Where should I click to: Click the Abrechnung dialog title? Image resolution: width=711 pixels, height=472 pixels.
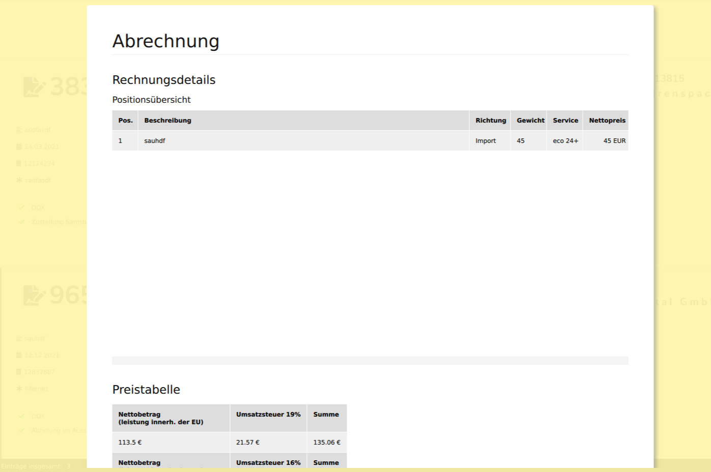coord(166,41)
